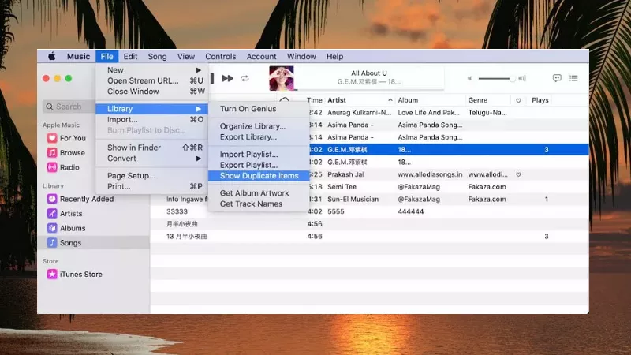Click the Recently Added clock icon
Image resolution: width=631 pixels, height=355 pixels.
pos(52,199)
